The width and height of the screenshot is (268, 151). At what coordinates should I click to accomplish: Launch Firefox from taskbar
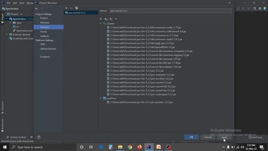tap(139, 147)
